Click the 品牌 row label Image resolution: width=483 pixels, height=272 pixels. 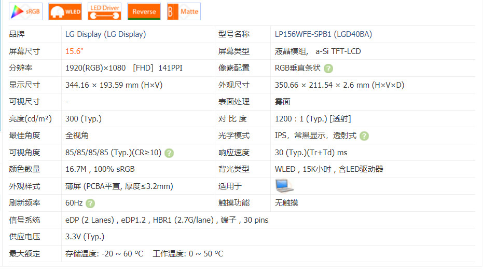tap(17, 34)
